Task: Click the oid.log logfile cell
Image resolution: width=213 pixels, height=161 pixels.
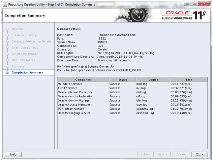Action: [x=141, y=92]
